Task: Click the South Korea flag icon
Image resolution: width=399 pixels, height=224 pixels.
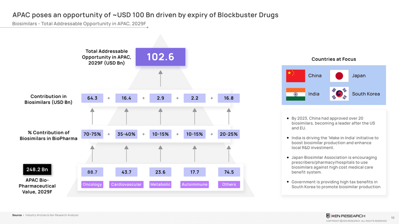Action: click(x=339, y=94)
